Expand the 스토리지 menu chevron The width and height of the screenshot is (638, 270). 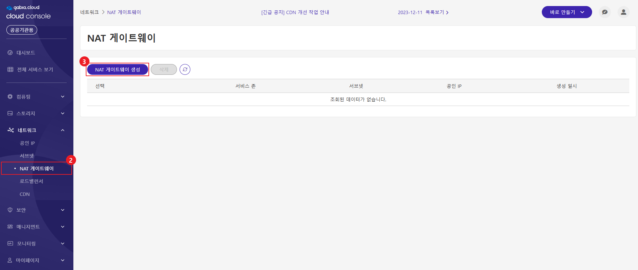(63, 113)
